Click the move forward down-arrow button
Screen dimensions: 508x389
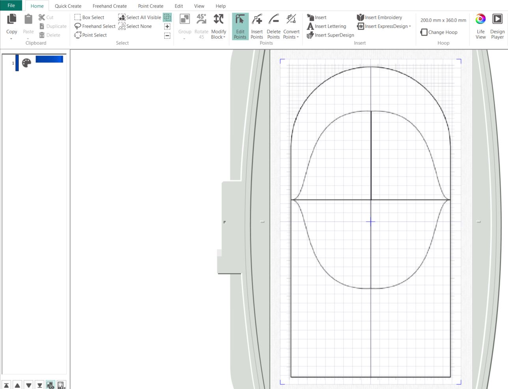(28, 385)
